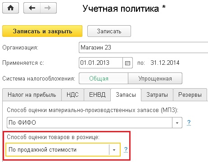Screen dimensions: 208x162
Task: Click the Организация field Магазин 23
Action: click(143, 48)
